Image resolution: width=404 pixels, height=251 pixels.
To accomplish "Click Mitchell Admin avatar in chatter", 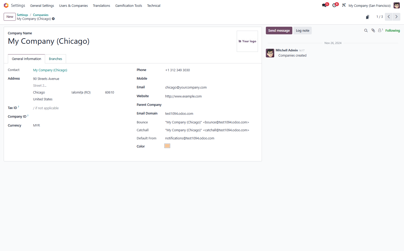I will tap(270, 53).
